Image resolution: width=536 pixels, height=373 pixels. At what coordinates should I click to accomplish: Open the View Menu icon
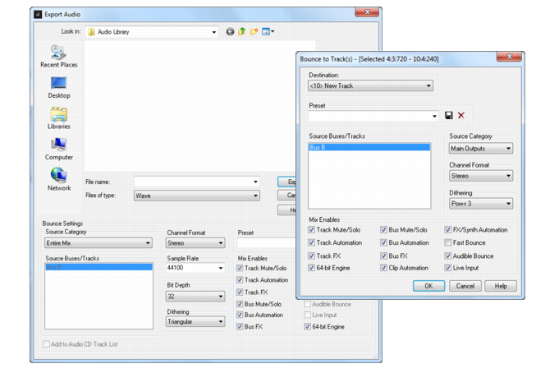268,32
